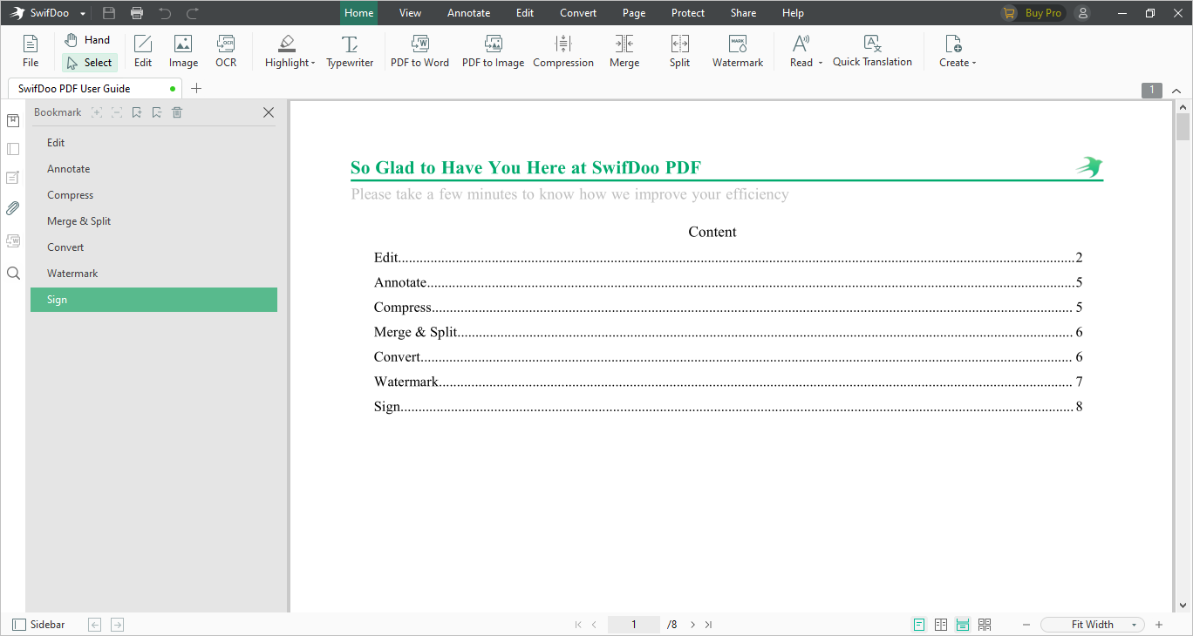Toggle the Sidebar button in status bar
The height and width of the screenshot is (636, 1193).
(x=38, y=625)
